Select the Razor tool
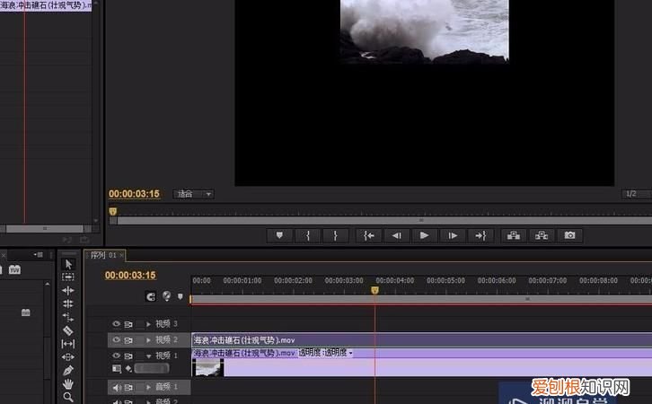The image size is (652, 404). [x=68, y=330]
